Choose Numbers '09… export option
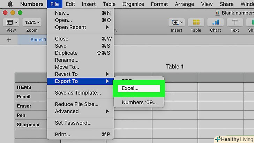Screen dimensions: 254x143 (x=139, y=102)
